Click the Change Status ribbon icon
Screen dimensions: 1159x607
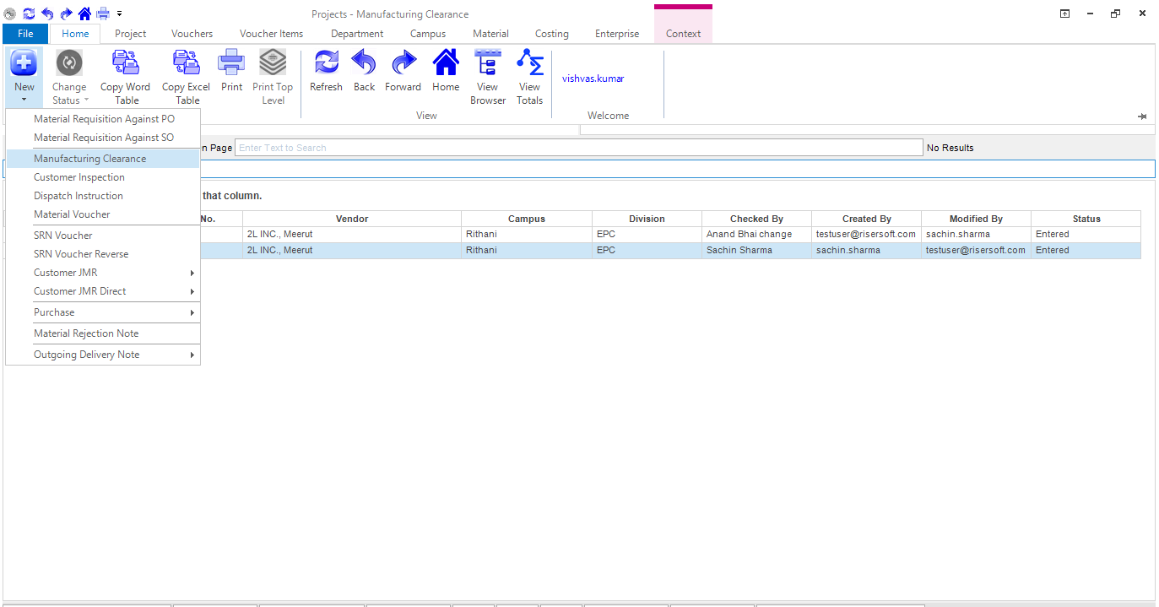(x=69, y=63)
